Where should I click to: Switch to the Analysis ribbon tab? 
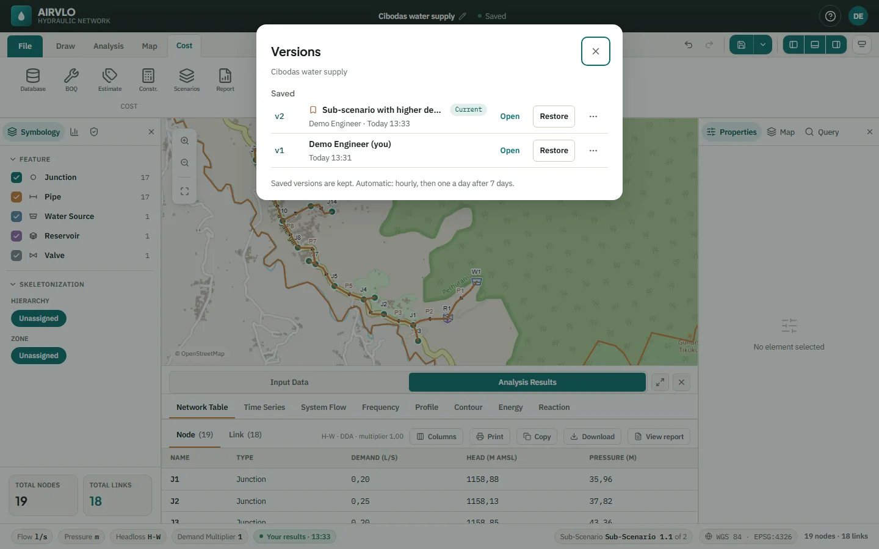(x=109, y=46)
